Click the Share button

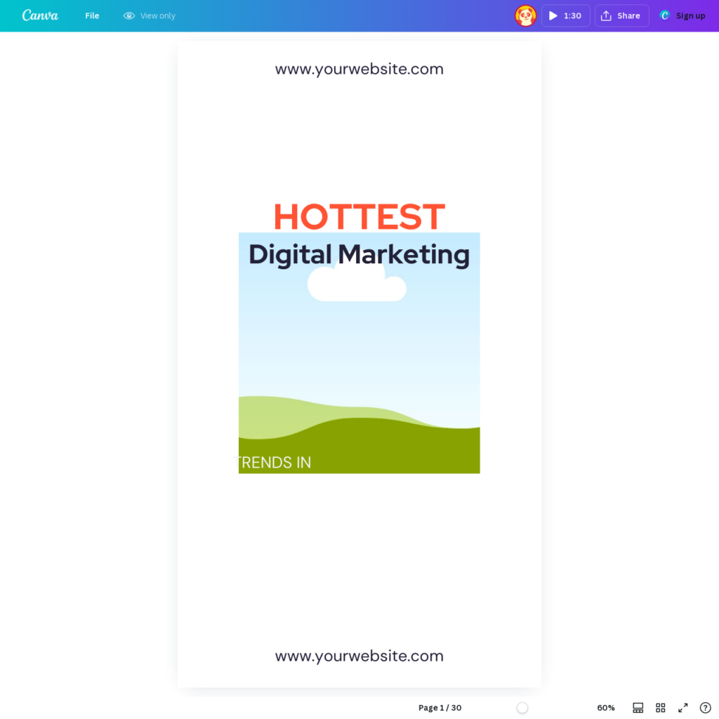click(x=621, y=15)
